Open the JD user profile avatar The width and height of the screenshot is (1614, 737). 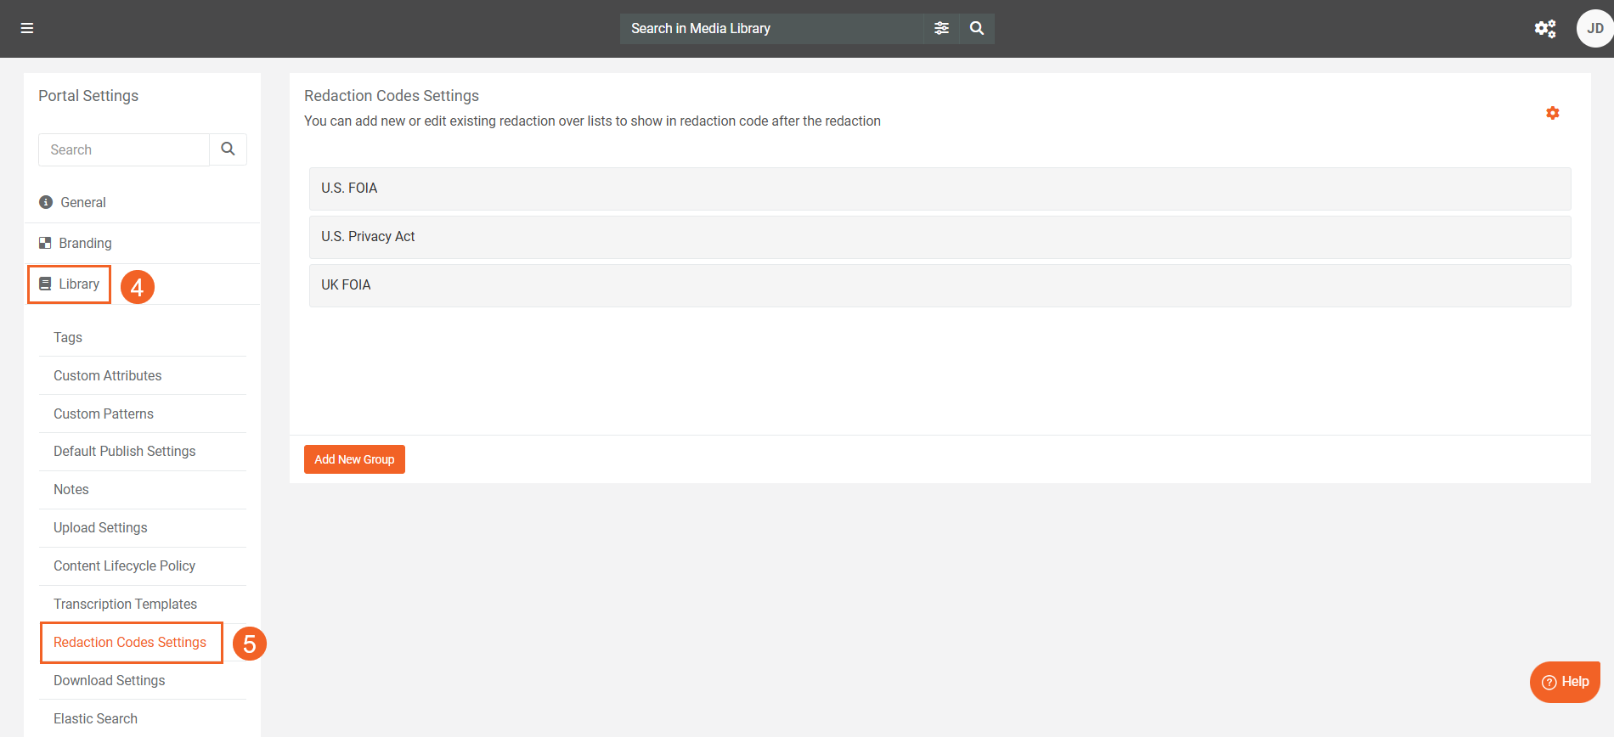pos(1594,29)
